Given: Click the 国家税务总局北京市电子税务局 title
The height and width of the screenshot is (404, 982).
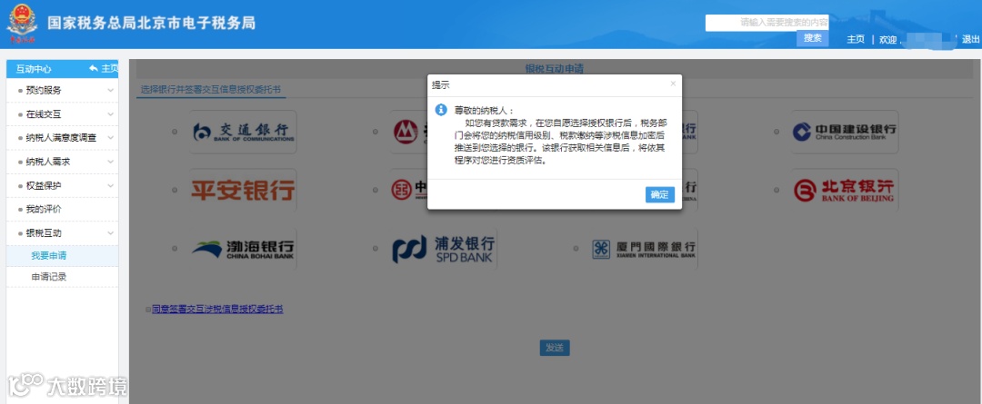Looking at the screenshot, I should click(152, 23).
